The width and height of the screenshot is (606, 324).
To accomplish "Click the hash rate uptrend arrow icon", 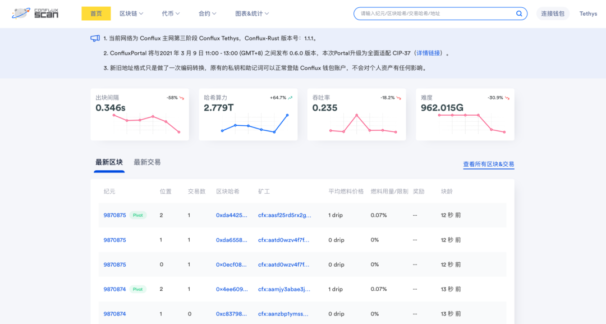I will click(x=290, y=98).
